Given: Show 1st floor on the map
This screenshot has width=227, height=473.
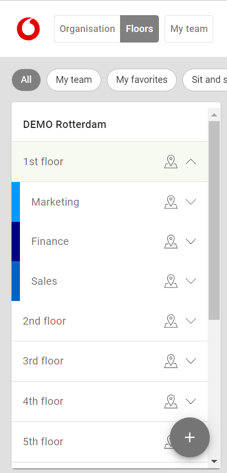Looking at the screenshot, I should tap(171, 162).
